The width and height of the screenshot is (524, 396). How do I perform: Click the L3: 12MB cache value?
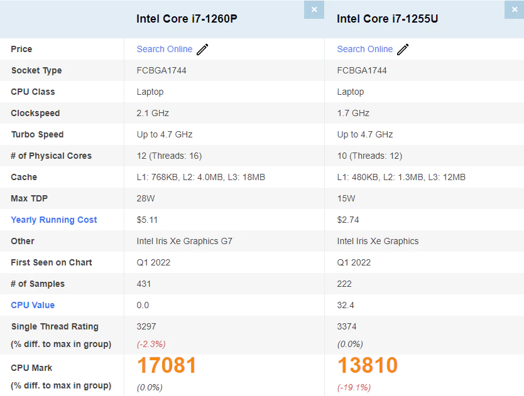(447, 178)
